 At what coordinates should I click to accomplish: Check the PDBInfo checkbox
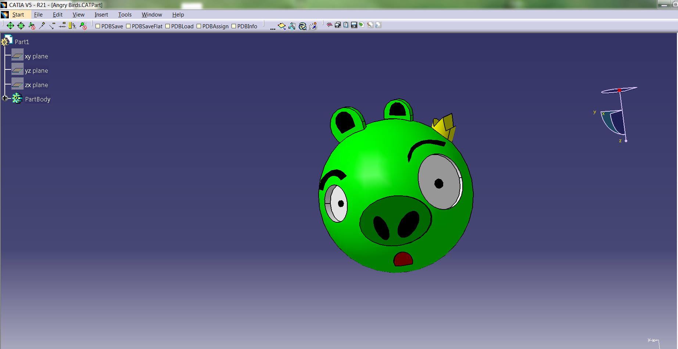click(x=234, y=26)
